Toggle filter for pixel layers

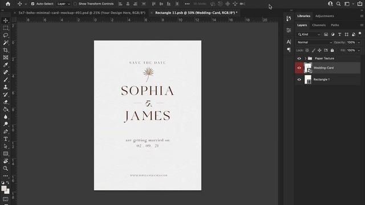pos(326,34)
